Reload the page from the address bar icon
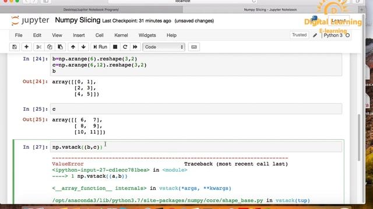Viewport: 373px width, 209px height. [x=254, y=1]
